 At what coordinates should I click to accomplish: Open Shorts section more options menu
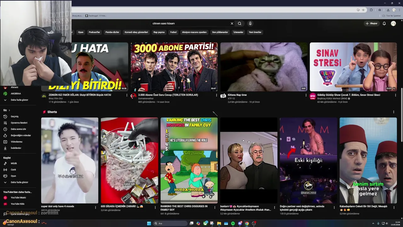pyautogui.click(x=394, y=112)
